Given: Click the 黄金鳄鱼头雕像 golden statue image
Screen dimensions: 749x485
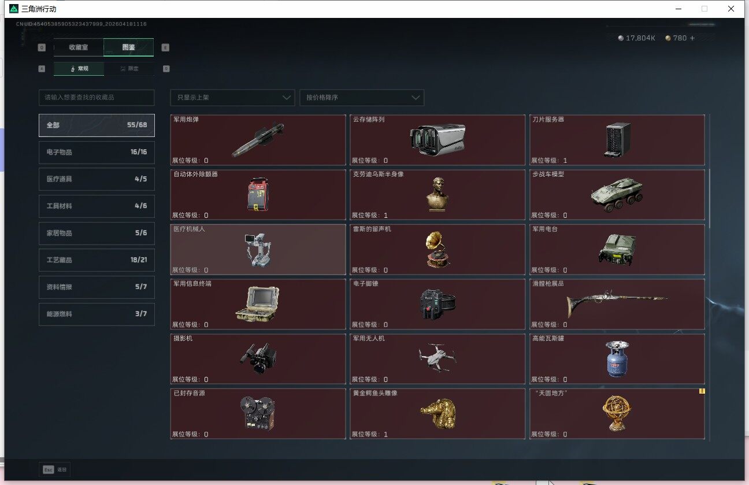Looking at the screenshot, I should pos(437,413).
